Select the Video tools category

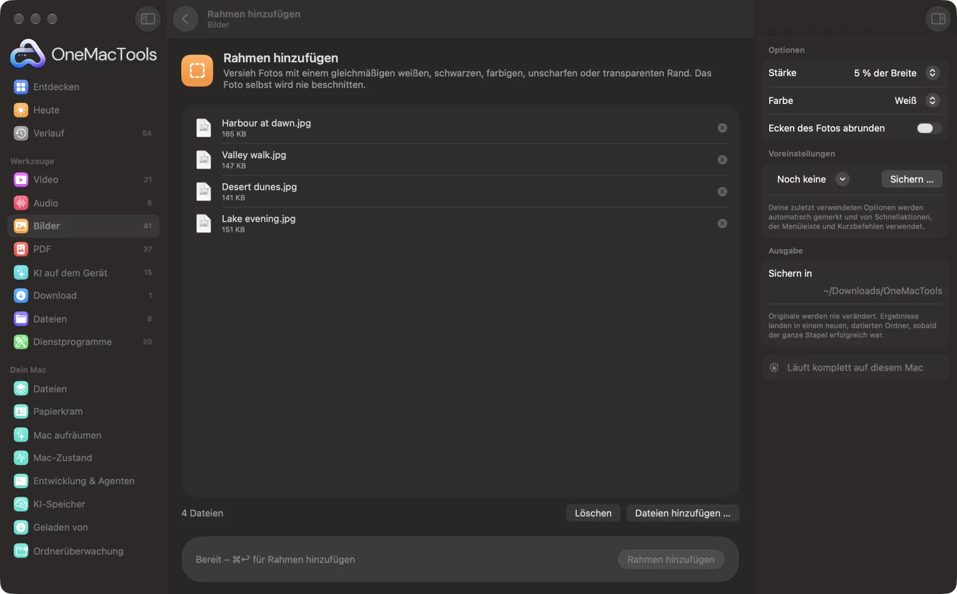[x=83, y=180]
